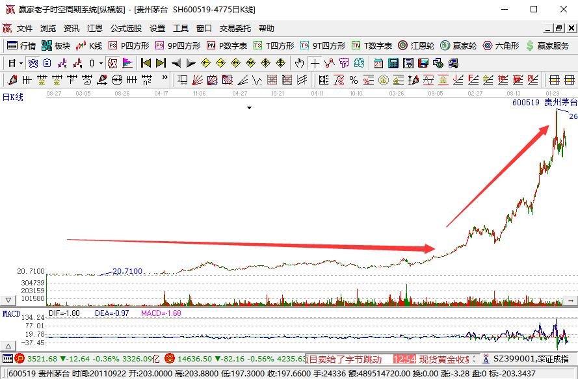
Task: Click the news ticker up-down stepper
Action: coord(474,359)
